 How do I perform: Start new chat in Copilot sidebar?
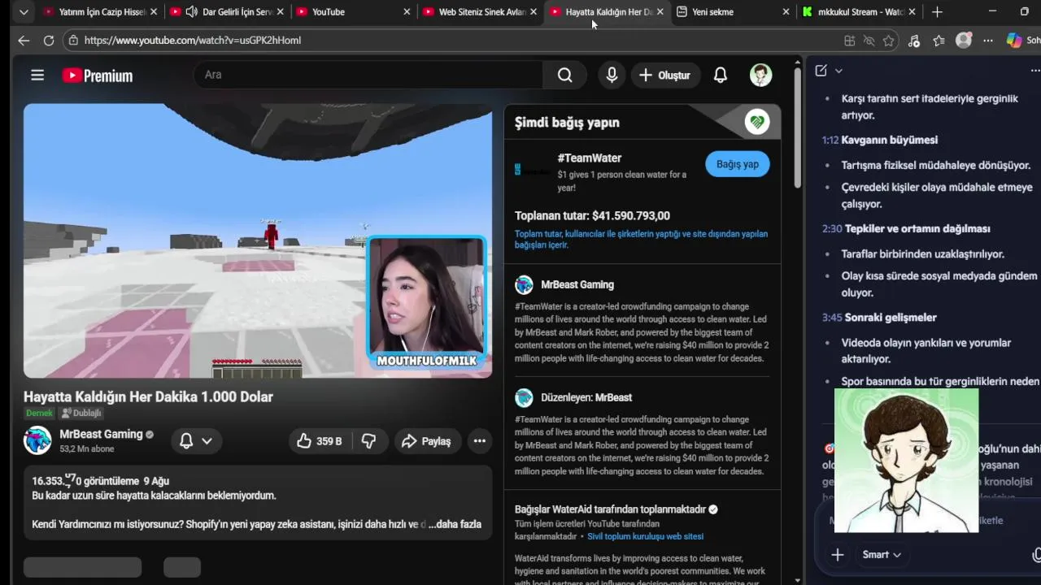(821, 71)
